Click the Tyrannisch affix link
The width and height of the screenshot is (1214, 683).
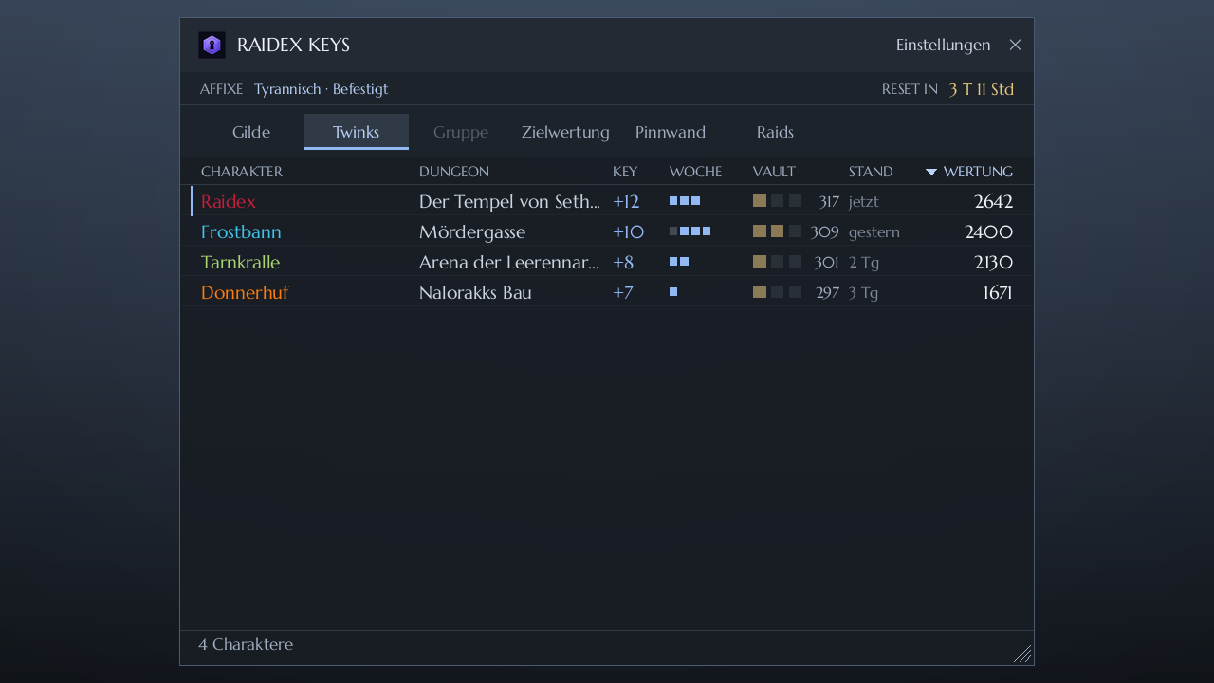coord(287,89)
